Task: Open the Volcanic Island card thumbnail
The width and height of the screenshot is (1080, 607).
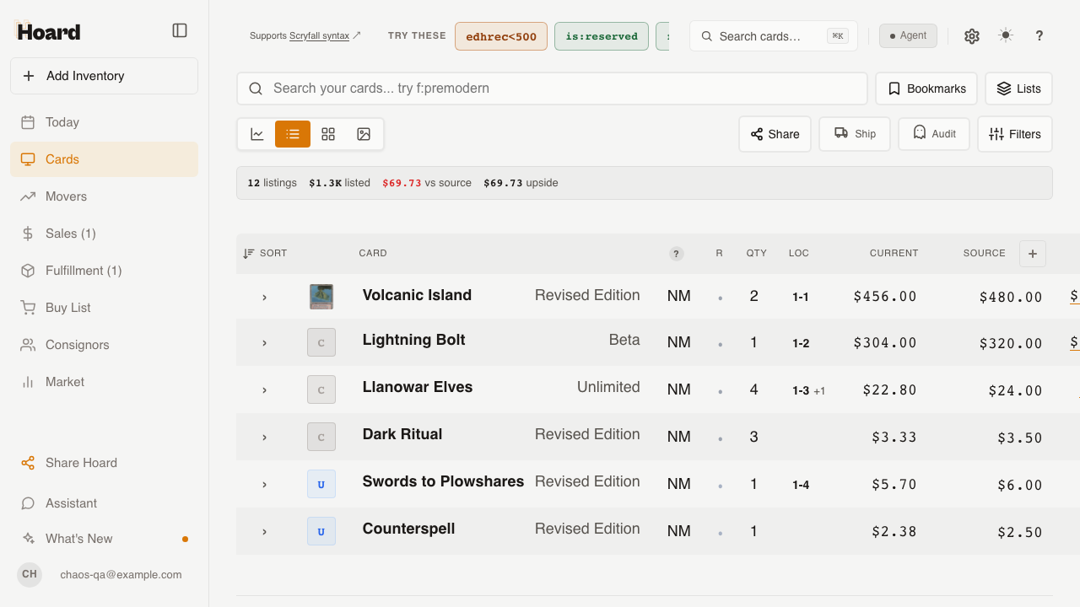Action: (x=321, y=296)
